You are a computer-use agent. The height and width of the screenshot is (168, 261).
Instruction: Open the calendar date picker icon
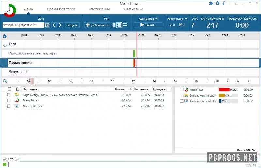[x=47, y=25]
